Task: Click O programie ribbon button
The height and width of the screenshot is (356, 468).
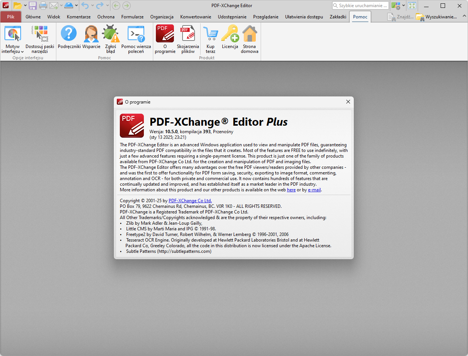Action: click(165, 40)
